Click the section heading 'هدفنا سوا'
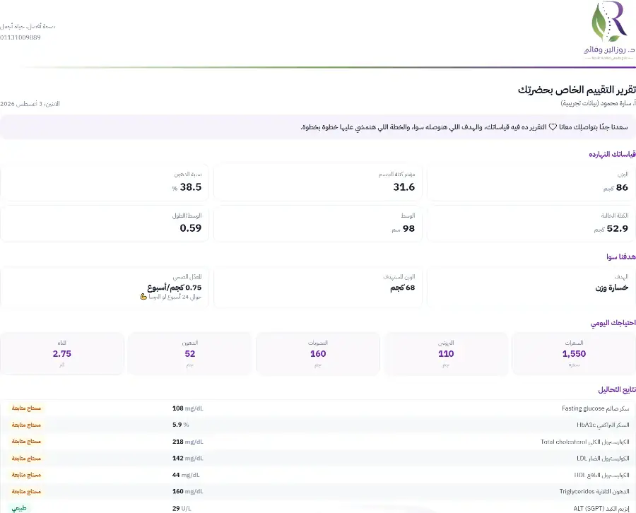Screen dimensions: 636x513 [621, 256]
